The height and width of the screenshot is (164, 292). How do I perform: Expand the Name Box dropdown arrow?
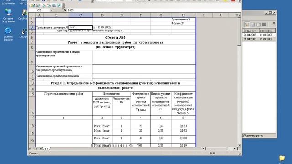[52, 10]
